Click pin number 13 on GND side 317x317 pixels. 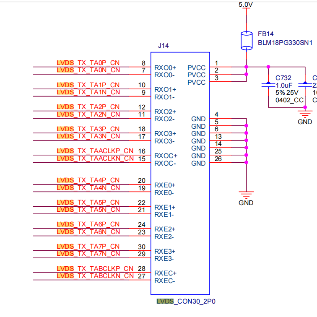tap(218, 136)
